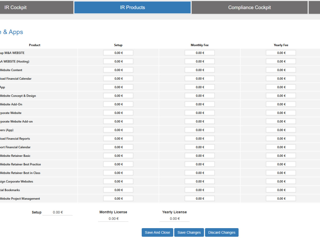Select the Website Project Management product name
Viewport: 320px width, 240px height.
point(20,199)
